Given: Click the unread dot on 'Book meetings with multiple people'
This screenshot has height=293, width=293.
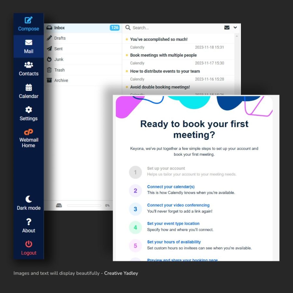Looking at the screenshot, I should (x=127, y=55).
